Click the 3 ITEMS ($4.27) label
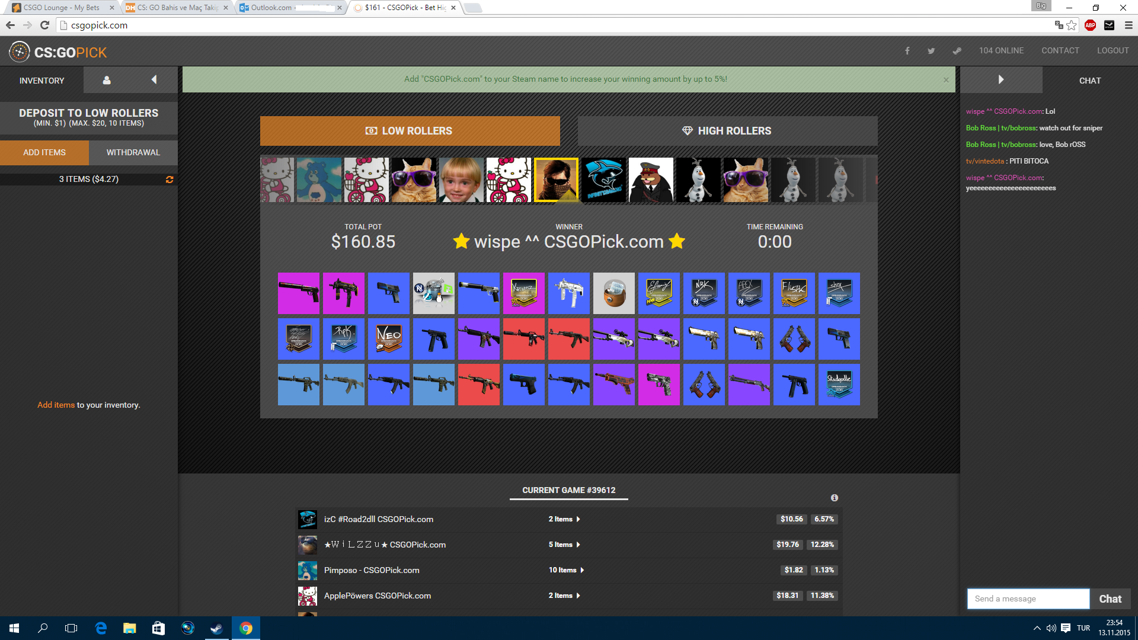Screen dimensions: 1138x640 pyautogui.click(x=89, y=179)
